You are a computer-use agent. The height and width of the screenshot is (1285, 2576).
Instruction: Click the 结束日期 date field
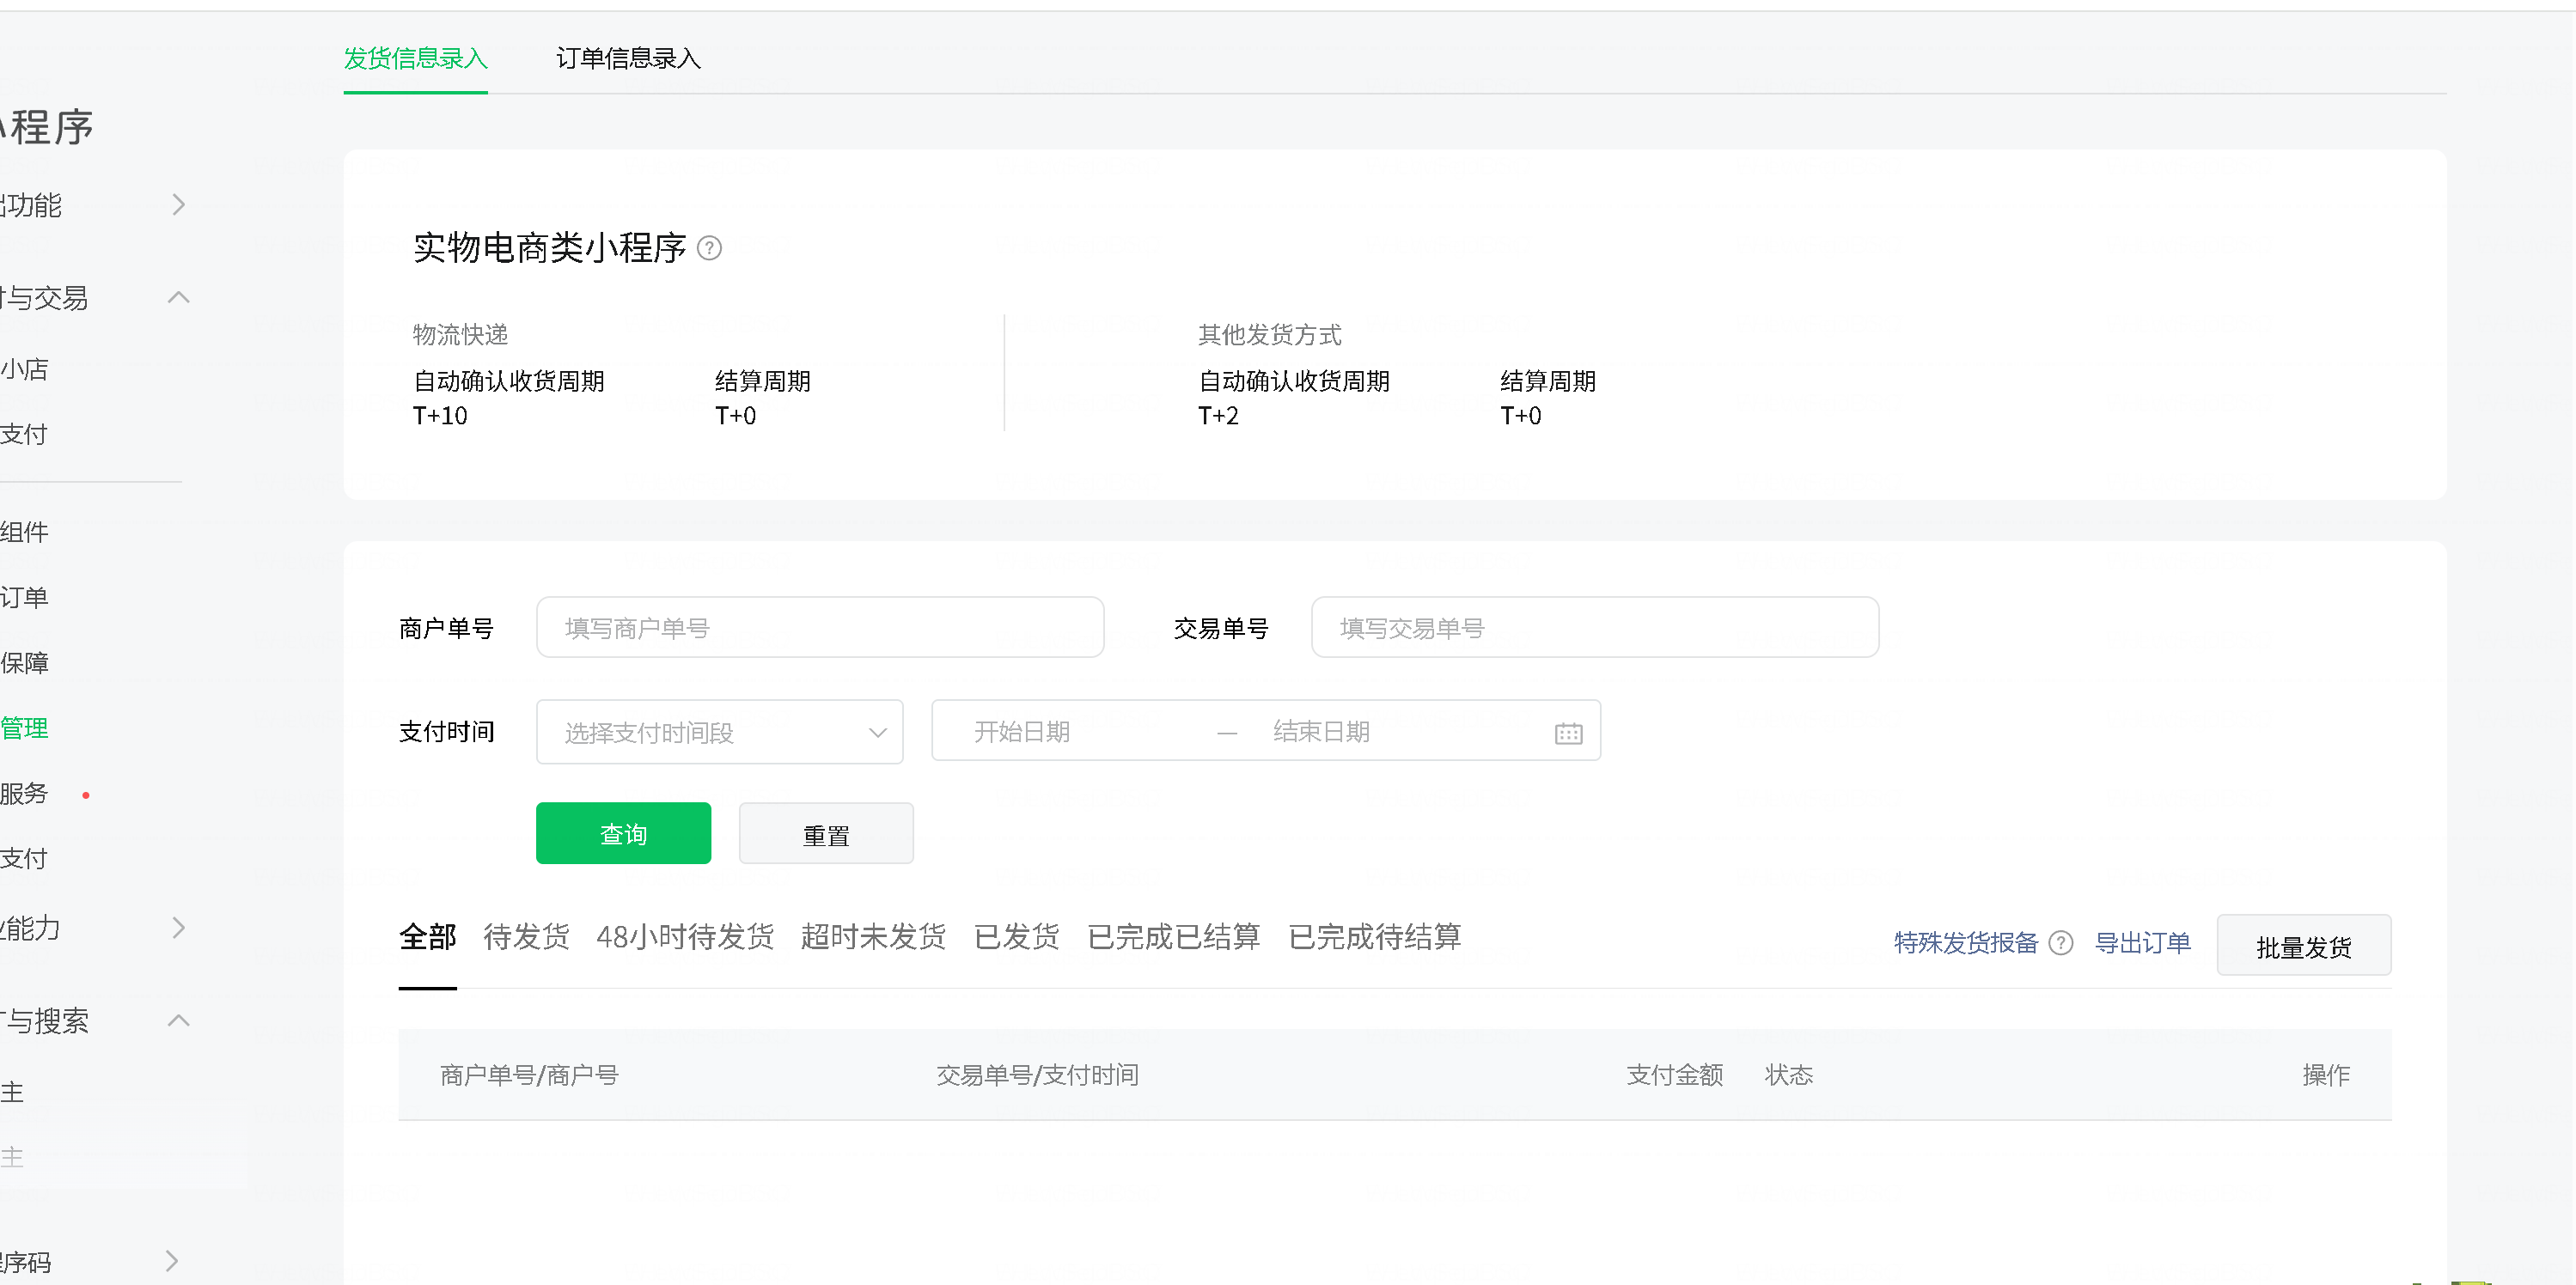1322,732
